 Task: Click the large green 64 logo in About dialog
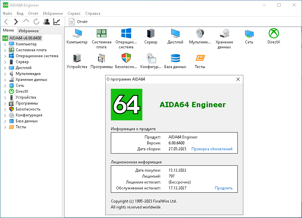pos(127,105)
